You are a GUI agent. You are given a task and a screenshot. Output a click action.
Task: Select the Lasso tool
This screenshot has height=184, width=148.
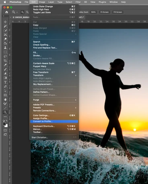[x=5, y=56]
